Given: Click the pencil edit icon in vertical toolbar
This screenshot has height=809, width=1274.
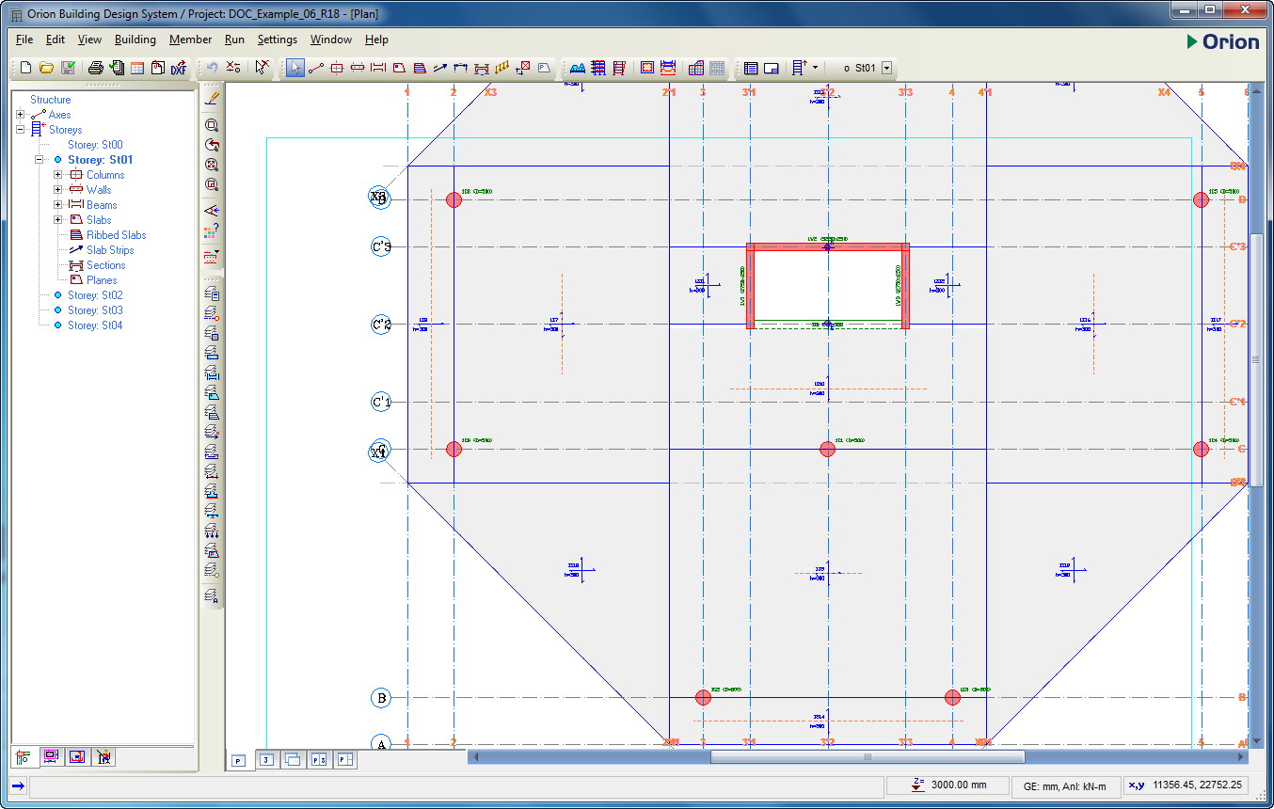Looking at the screenshot, I should pos(212,96).
